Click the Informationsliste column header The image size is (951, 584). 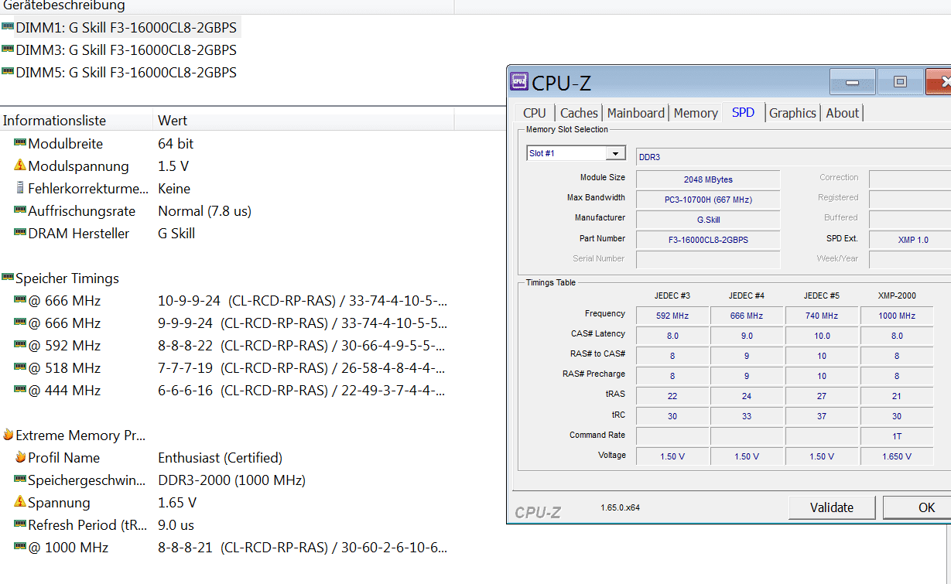tap(77, 121)
